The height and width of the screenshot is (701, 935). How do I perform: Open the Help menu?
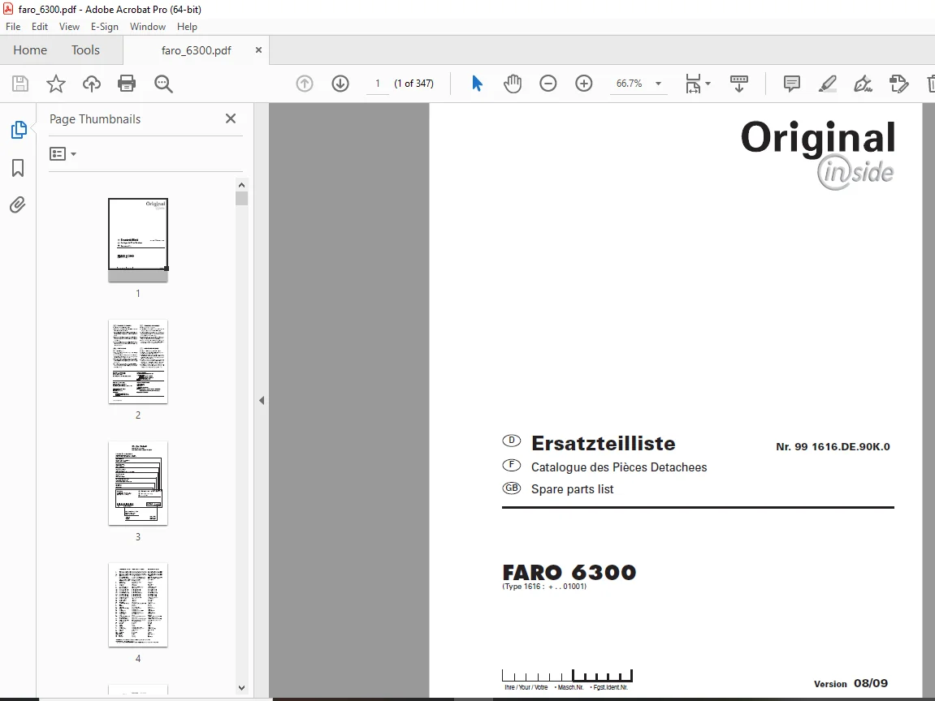click(187, 27)
